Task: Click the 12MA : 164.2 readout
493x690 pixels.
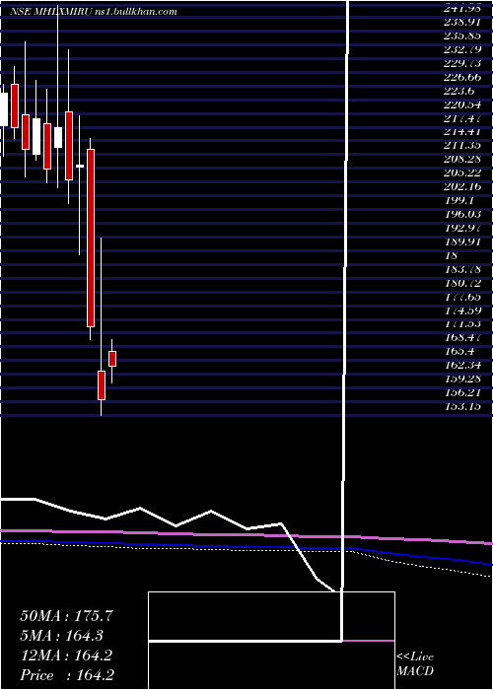Action: tap(66, 655)
